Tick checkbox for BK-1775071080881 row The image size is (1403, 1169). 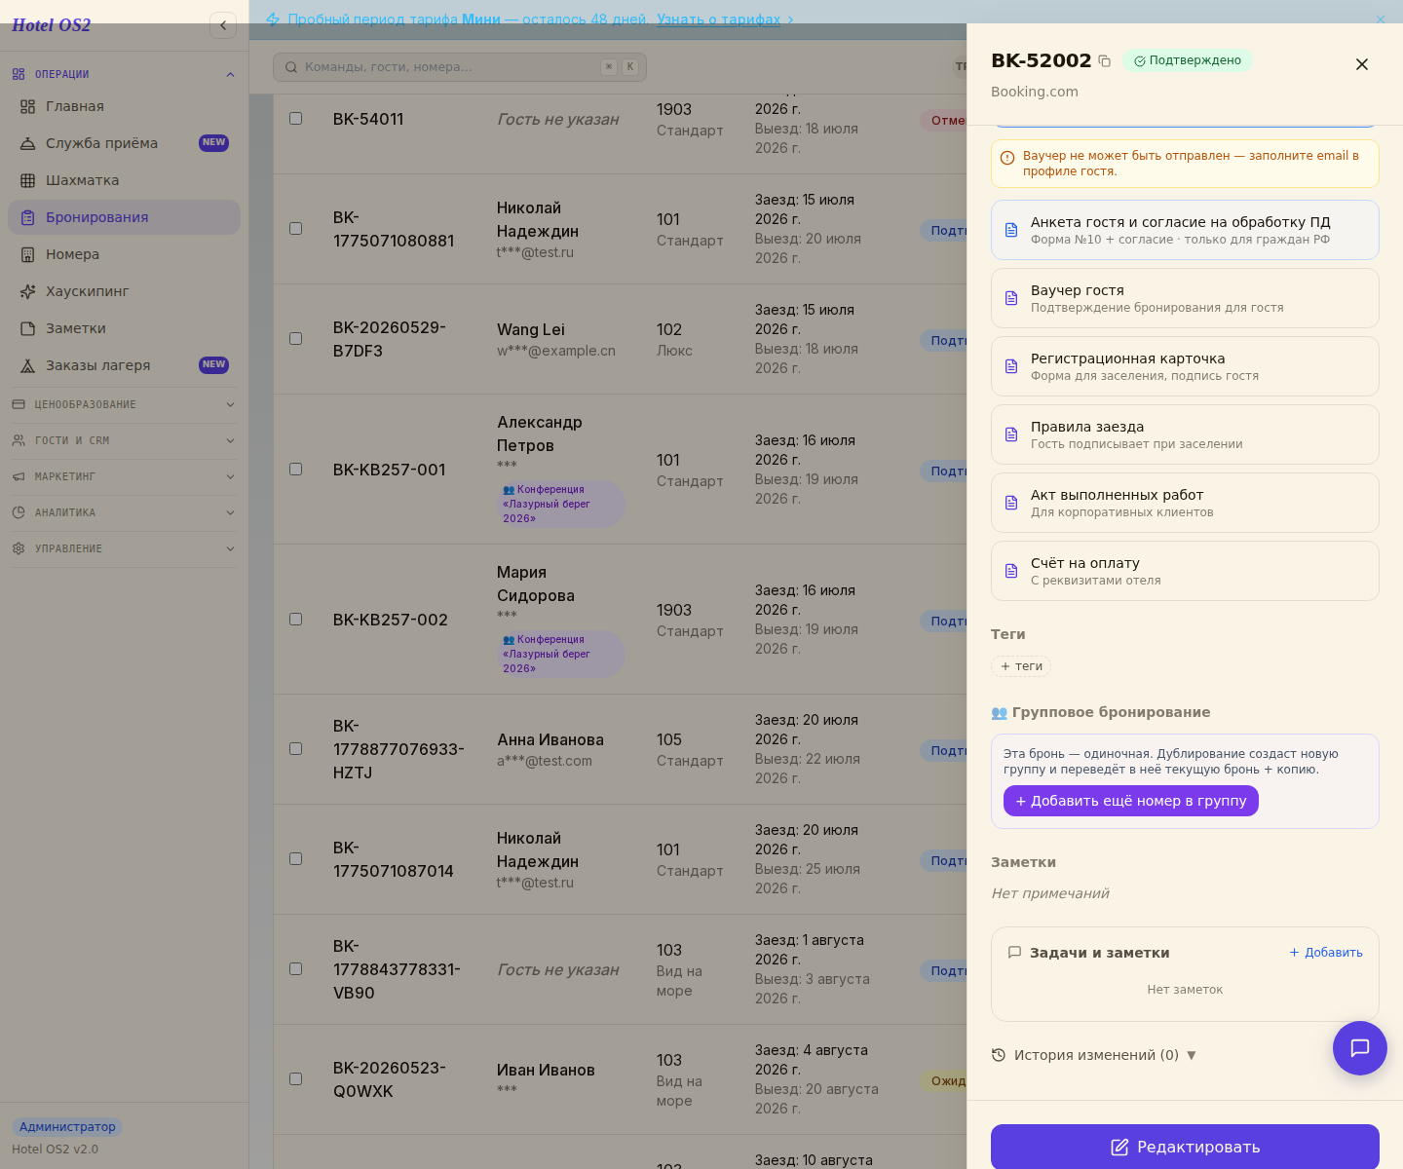(x=296, y=228)
